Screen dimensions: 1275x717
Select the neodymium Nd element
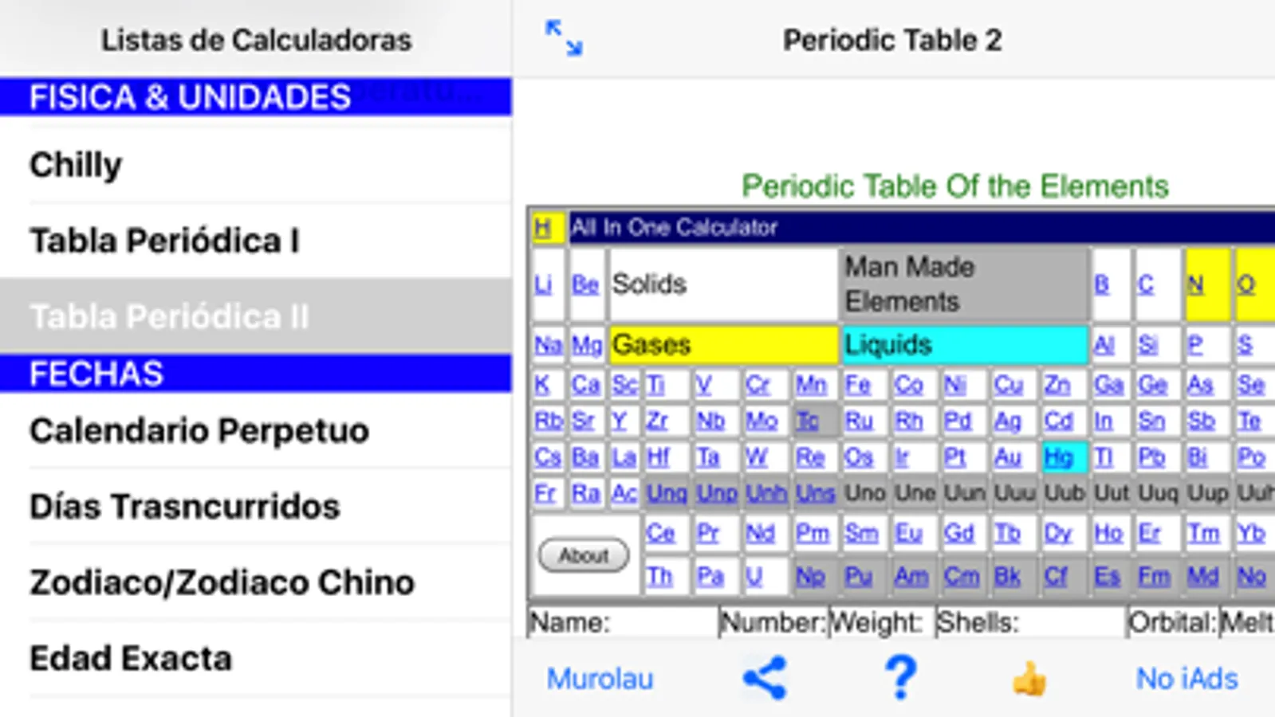click(760, 533)
